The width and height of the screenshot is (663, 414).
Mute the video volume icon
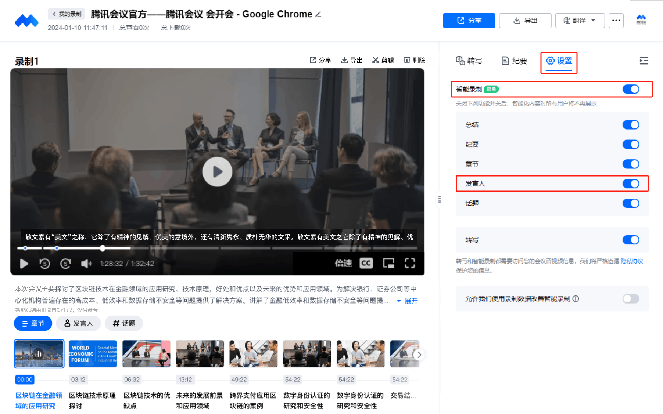86,264
